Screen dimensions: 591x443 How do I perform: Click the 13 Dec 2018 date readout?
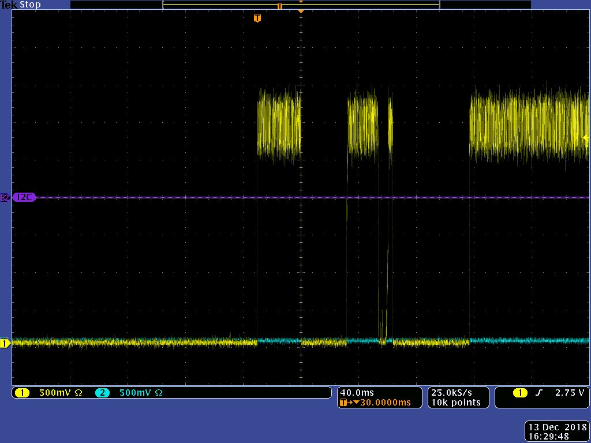click(x=558, y=427)
